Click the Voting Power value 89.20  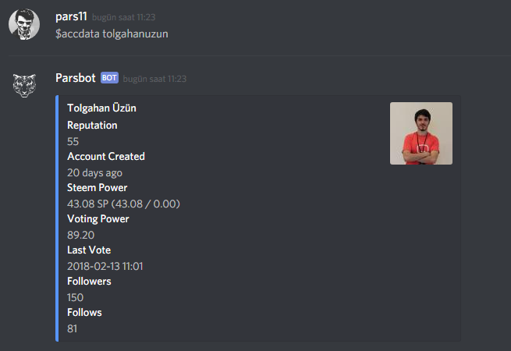pyautogui.click(x=81, y=235)
